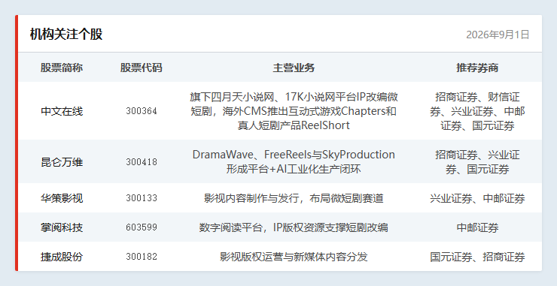Screen dimensions: 557x286
Task: Click 掌阅科技 broker 中邮证券
Action: (x=477, y=227)
